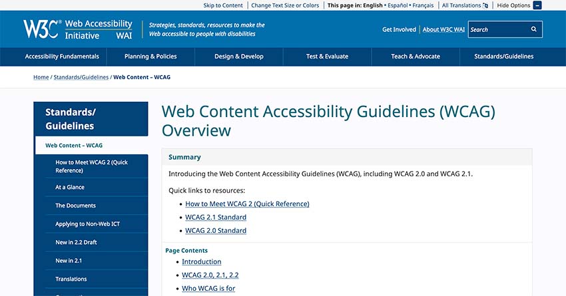566x296 pixels.
Task: Click the 'Strategies, standards, resources' tagline
Action: tap(207, 29)
